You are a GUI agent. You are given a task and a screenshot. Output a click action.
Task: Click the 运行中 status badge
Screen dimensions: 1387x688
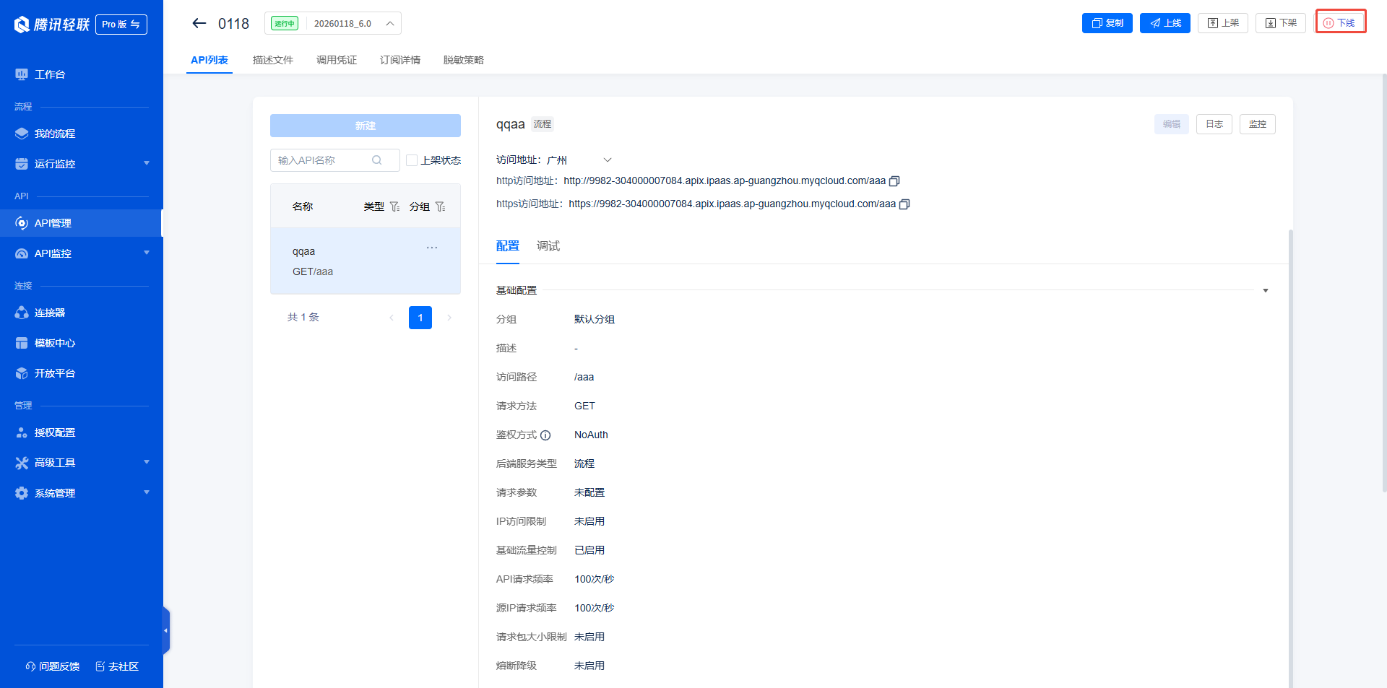285,24
